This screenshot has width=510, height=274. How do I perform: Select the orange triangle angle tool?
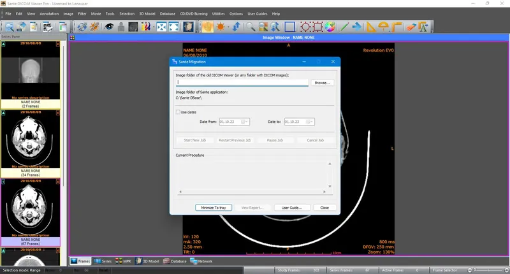point(371,27)
